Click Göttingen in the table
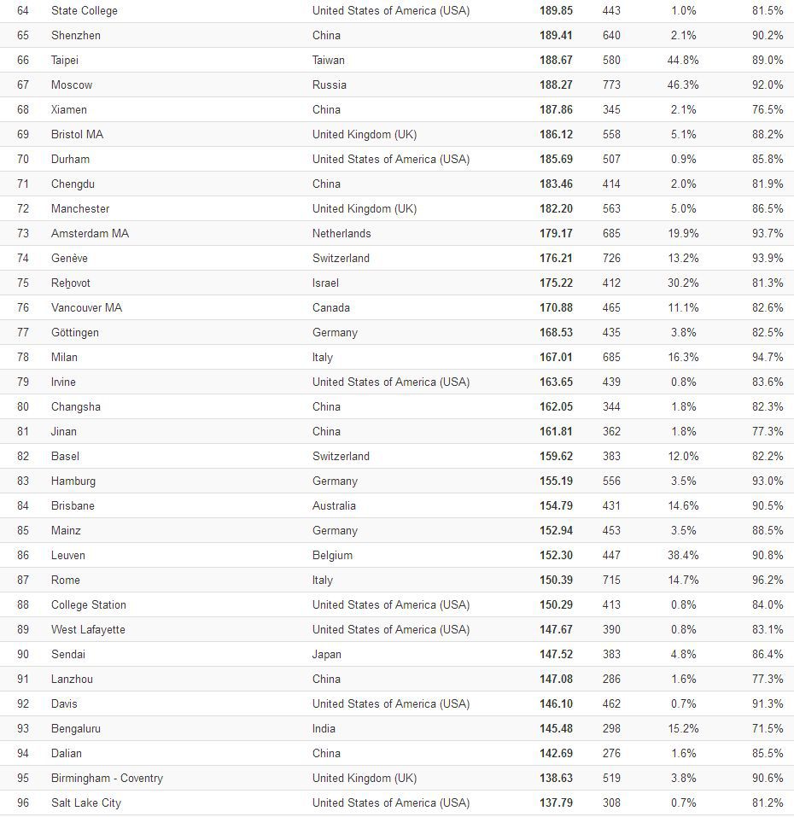This screenshot has height=817, width=794. click(x=74, y=333)
